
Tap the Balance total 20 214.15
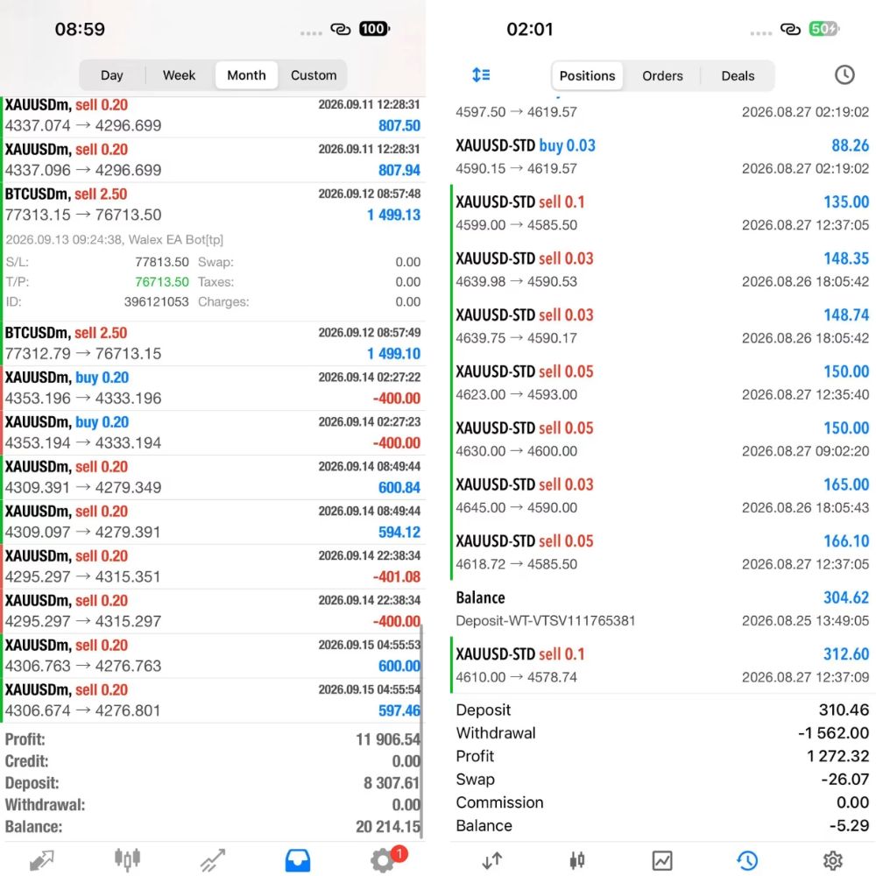pyautogui.click(x=388, y=827)
